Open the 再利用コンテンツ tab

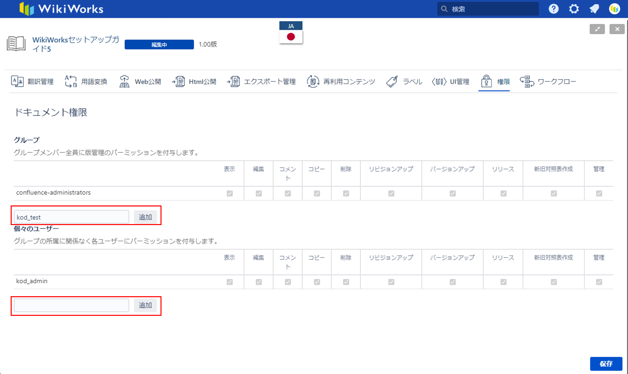tap(341, 81)
